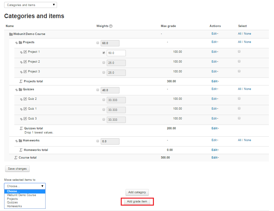The height and width of the screenshot is (211, 274).
Task: Click the move icon beside Homeworks category
Action: tap(17, 141)
